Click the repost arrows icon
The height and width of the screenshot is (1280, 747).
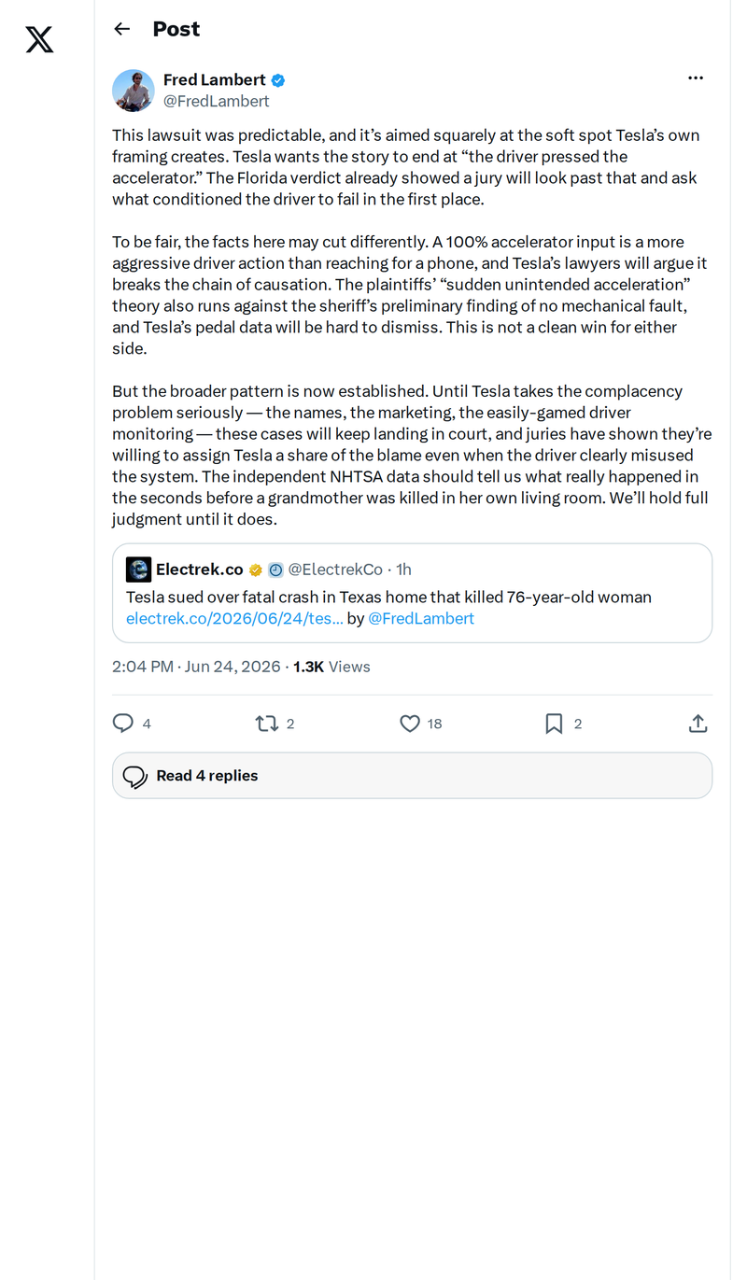(x=267, y=724)
